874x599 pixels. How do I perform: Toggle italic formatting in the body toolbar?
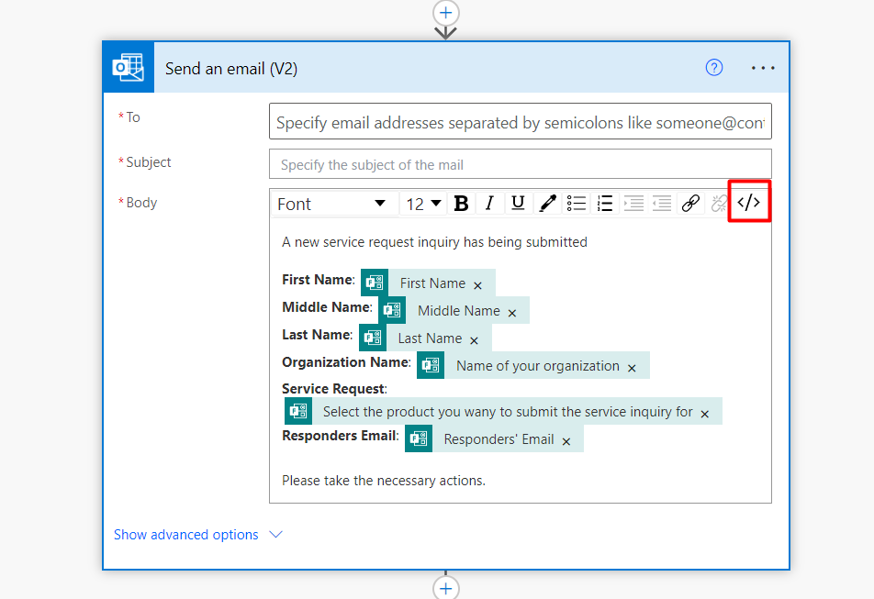pos(490,204)
